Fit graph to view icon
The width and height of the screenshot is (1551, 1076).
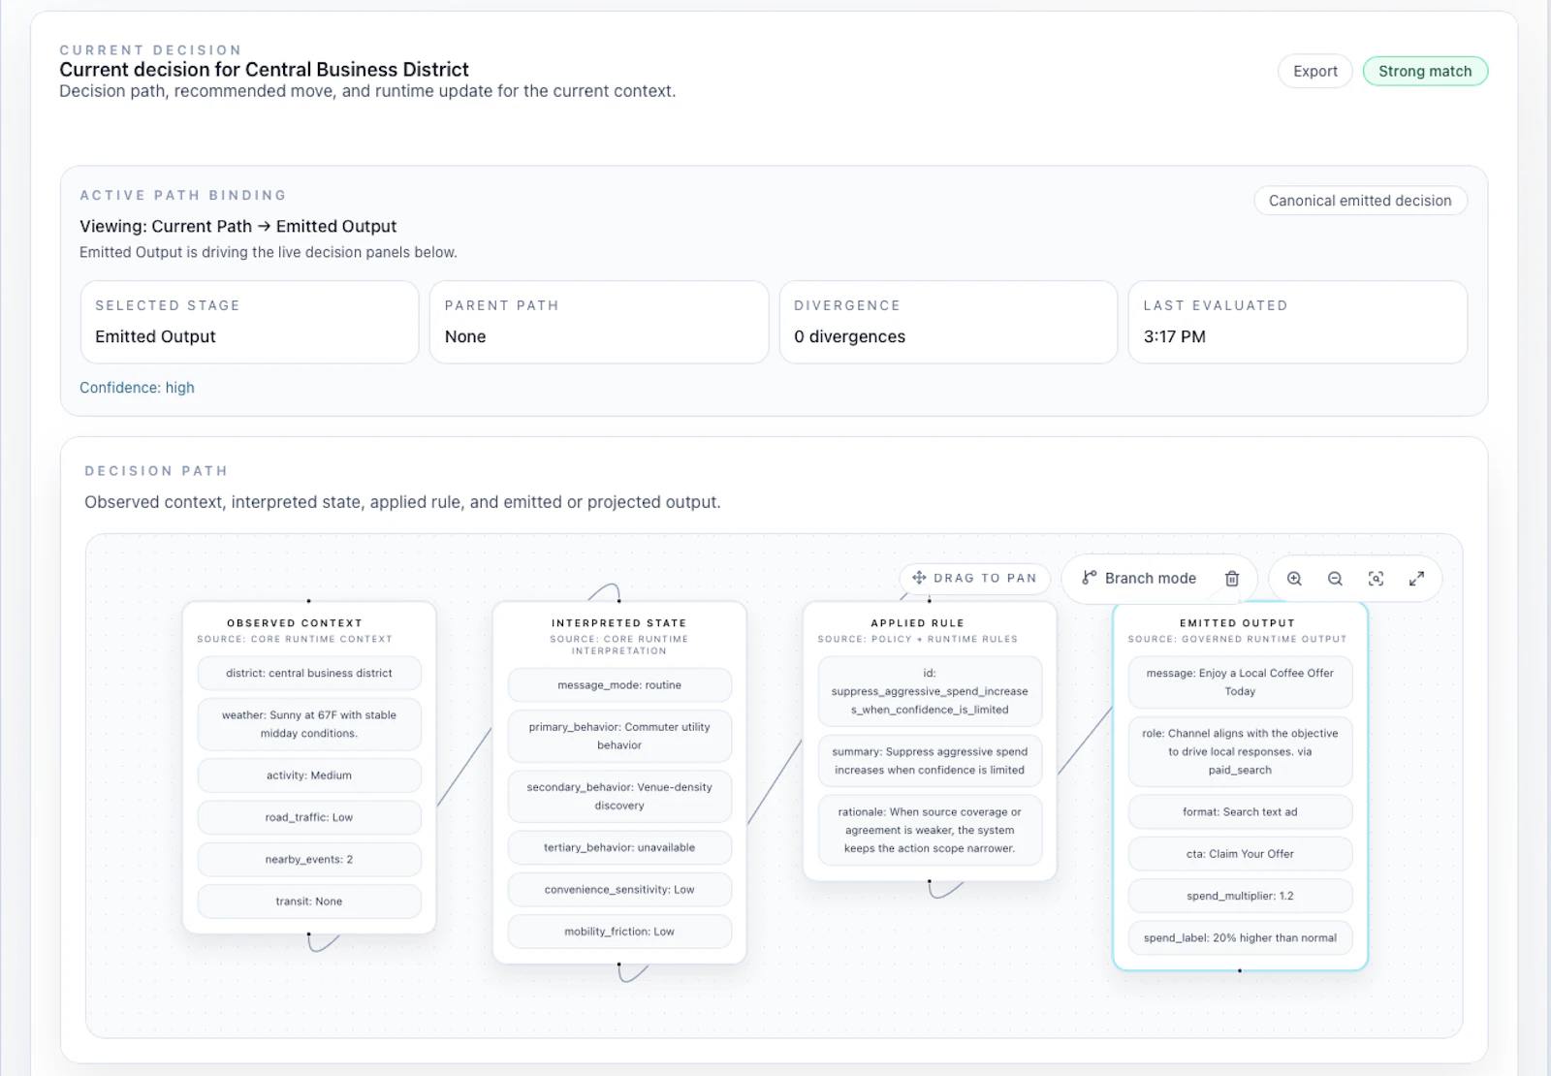1376,579
